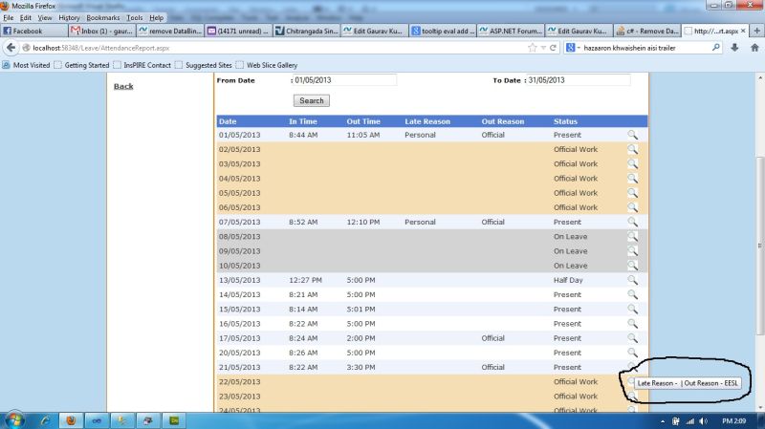Image resolution: width=765 pixels, height=429 pixels.
Task: Go back with the browser back arrow
Action: (x=11, y=48)
